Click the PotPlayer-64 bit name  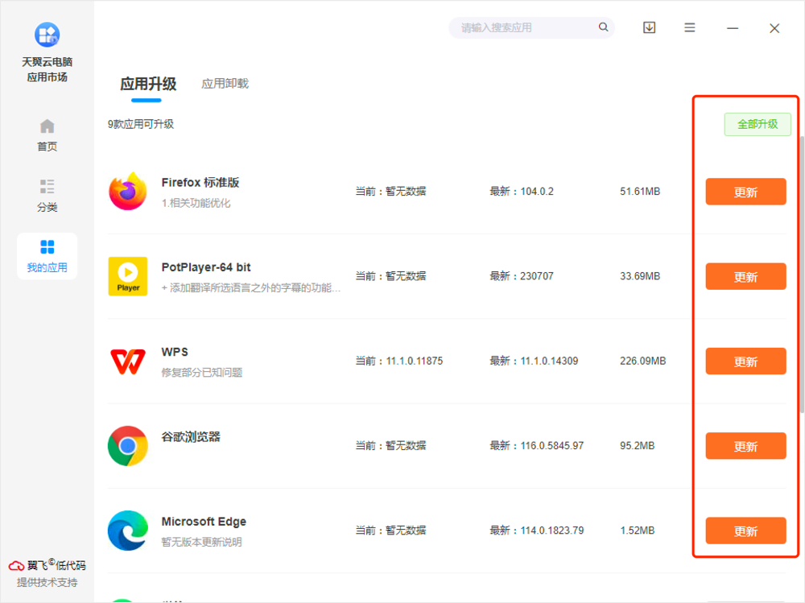tap(206, 267)
